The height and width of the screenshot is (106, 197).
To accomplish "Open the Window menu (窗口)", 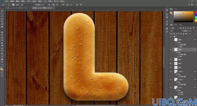I will [x=56, y=1].
